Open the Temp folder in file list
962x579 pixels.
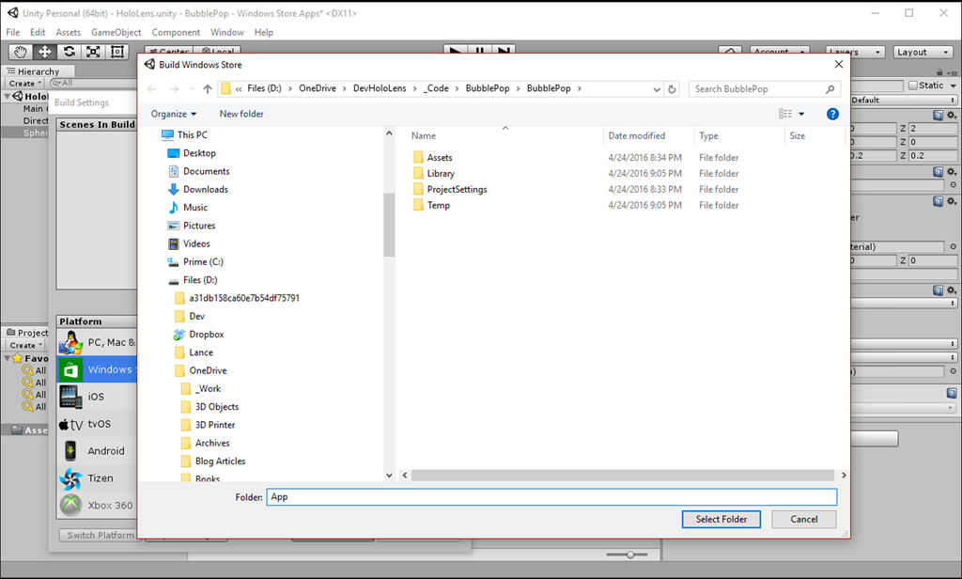point(438,206)
